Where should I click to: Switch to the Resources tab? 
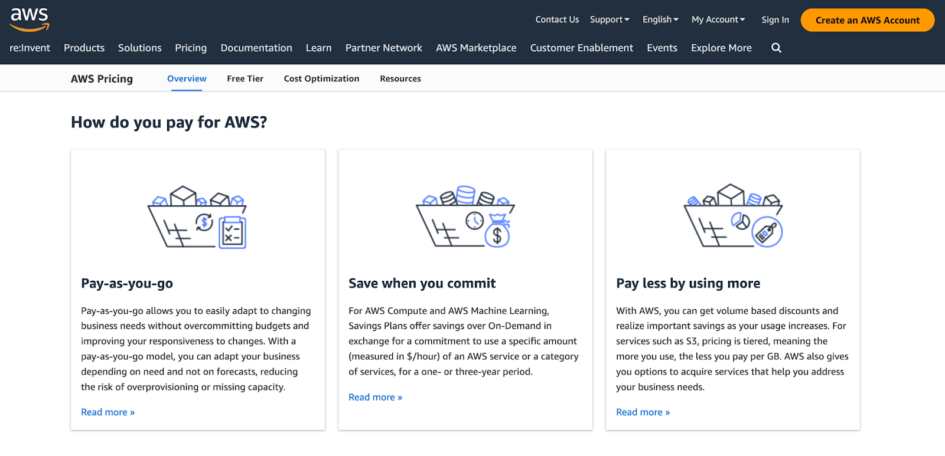pos(400,78)
